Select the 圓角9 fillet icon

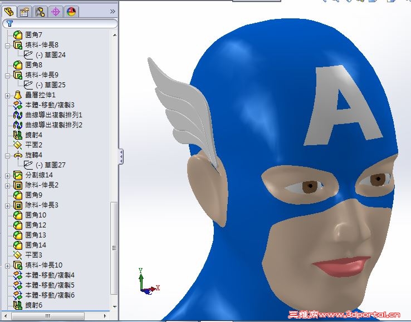[x=18, y=195]
